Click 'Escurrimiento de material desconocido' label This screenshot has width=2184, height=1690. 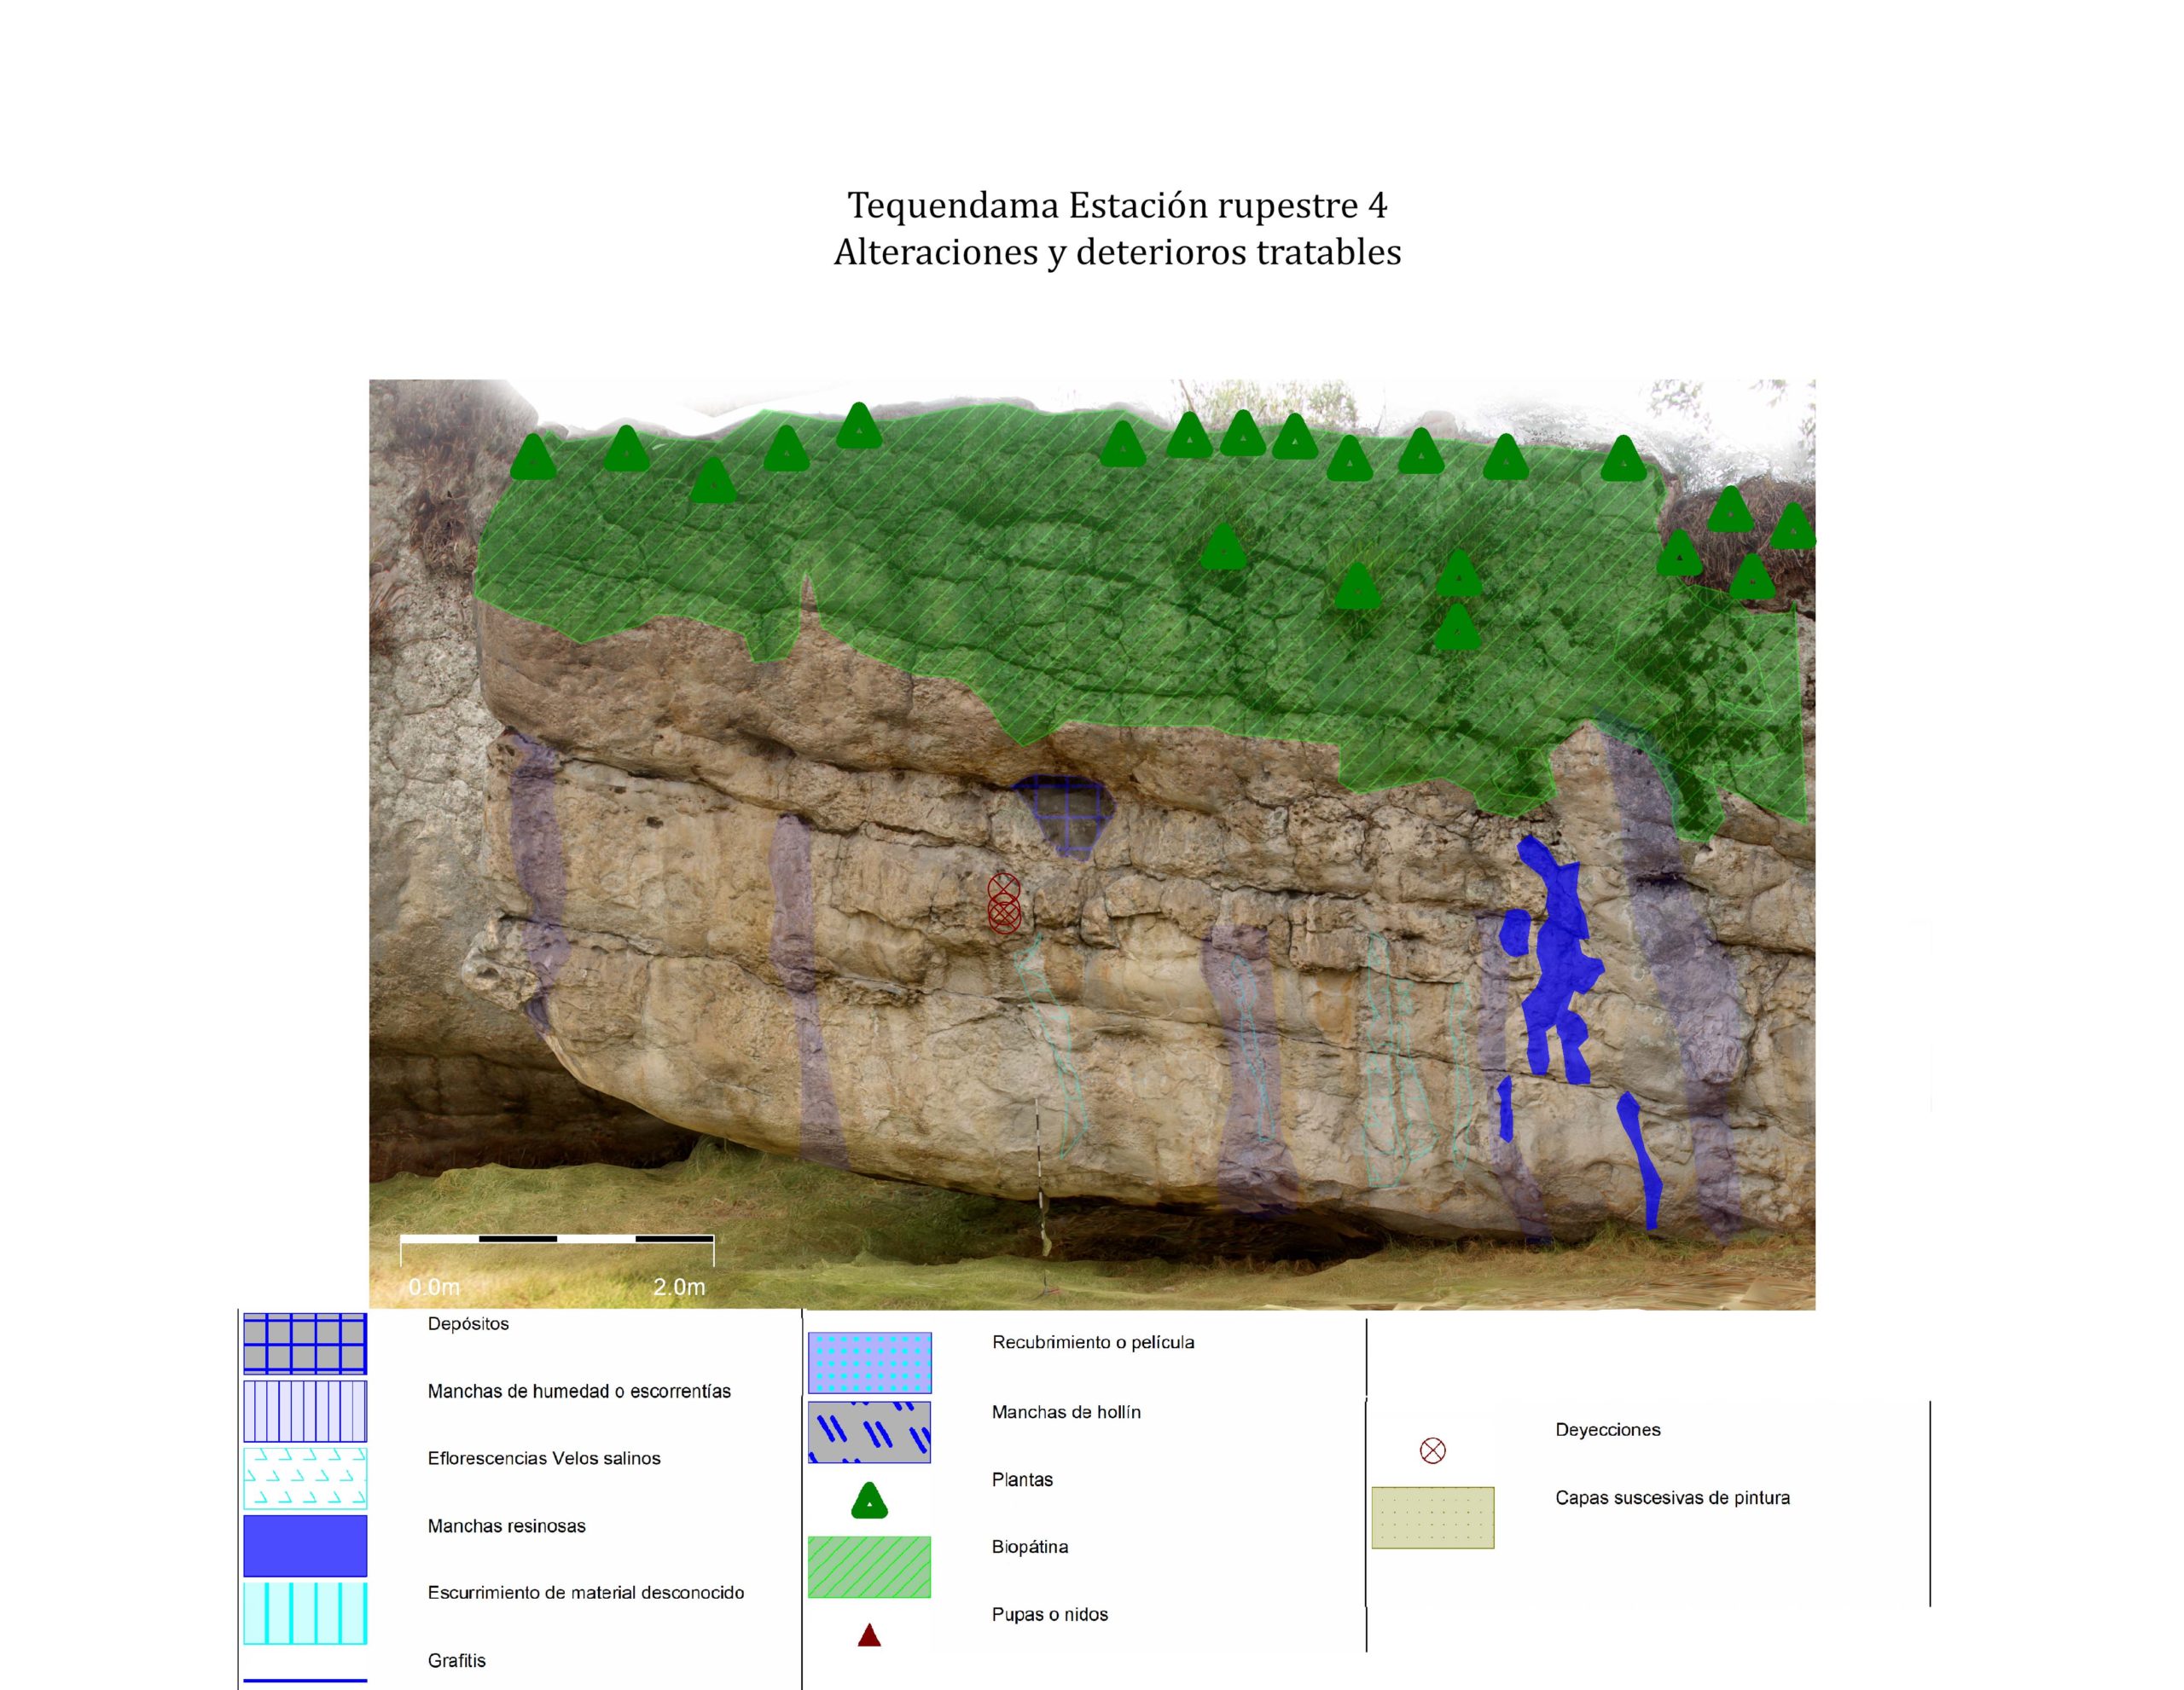click(x=586, y=1593)
